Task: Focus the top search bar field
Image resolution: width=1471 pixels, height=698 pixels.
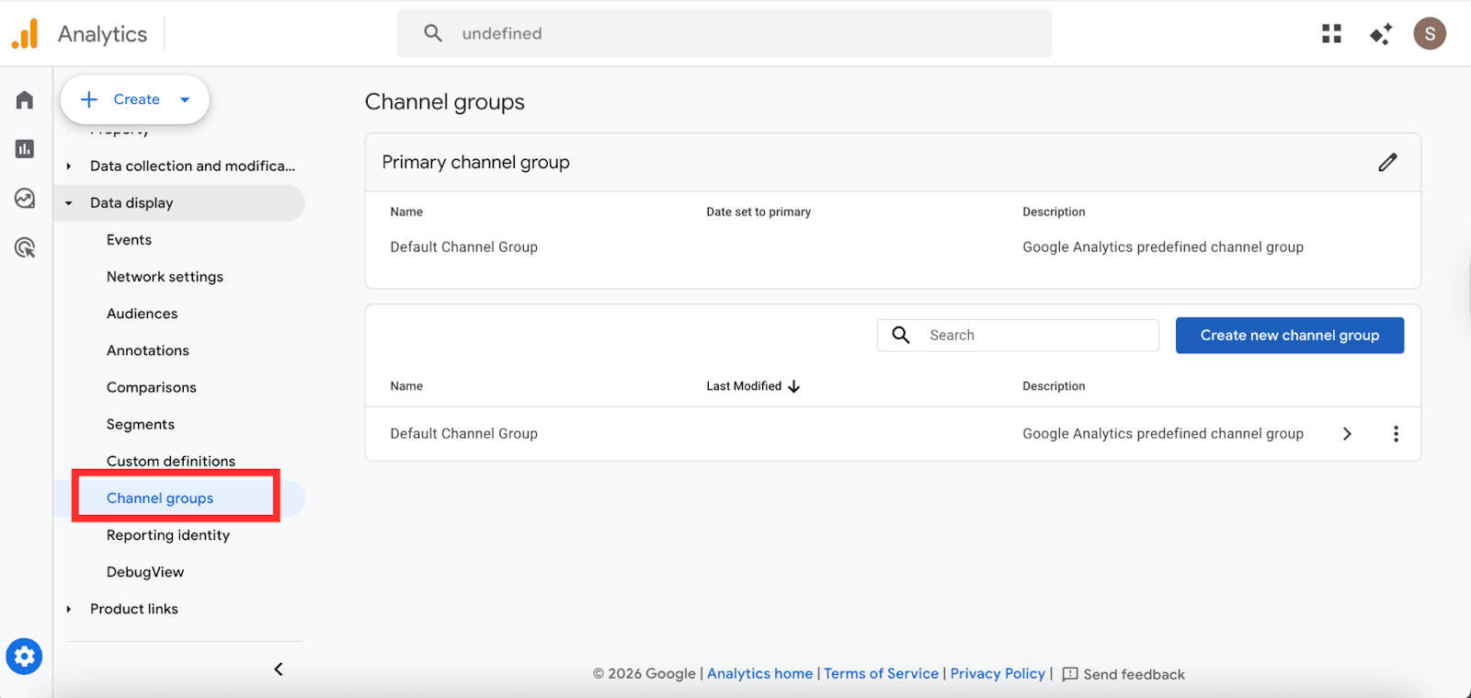Action: (724, 33)
